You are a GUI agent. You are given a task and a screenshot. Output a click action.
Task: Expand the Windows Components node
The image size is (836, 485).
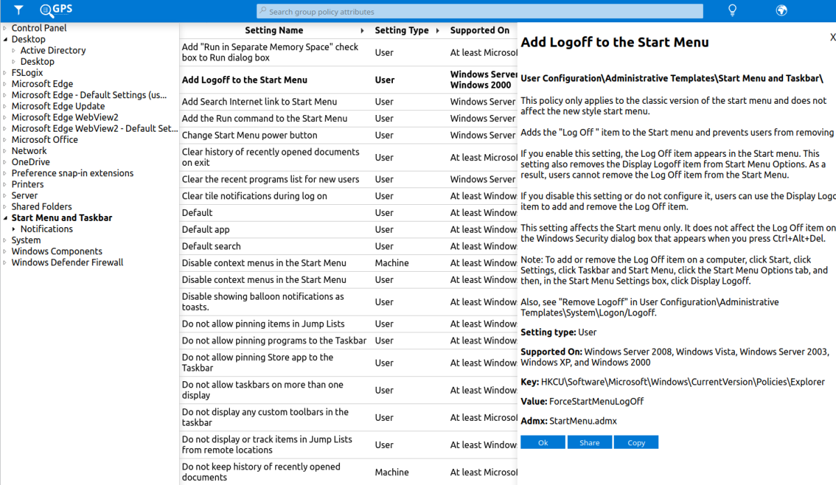pyautogui.click(x=5, y=251)
